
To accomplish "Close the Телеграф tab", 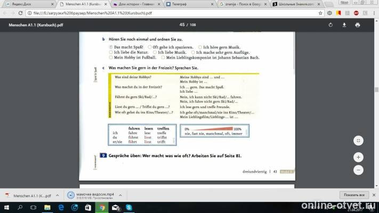I will [212, 4].
